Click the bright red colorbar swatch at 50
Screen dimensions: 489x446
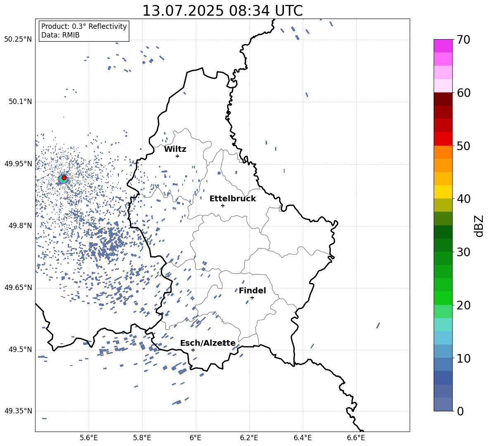[443, 139]
